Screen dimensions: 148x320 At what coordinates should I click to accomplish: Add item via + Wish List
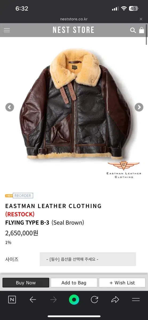(122, 283)
